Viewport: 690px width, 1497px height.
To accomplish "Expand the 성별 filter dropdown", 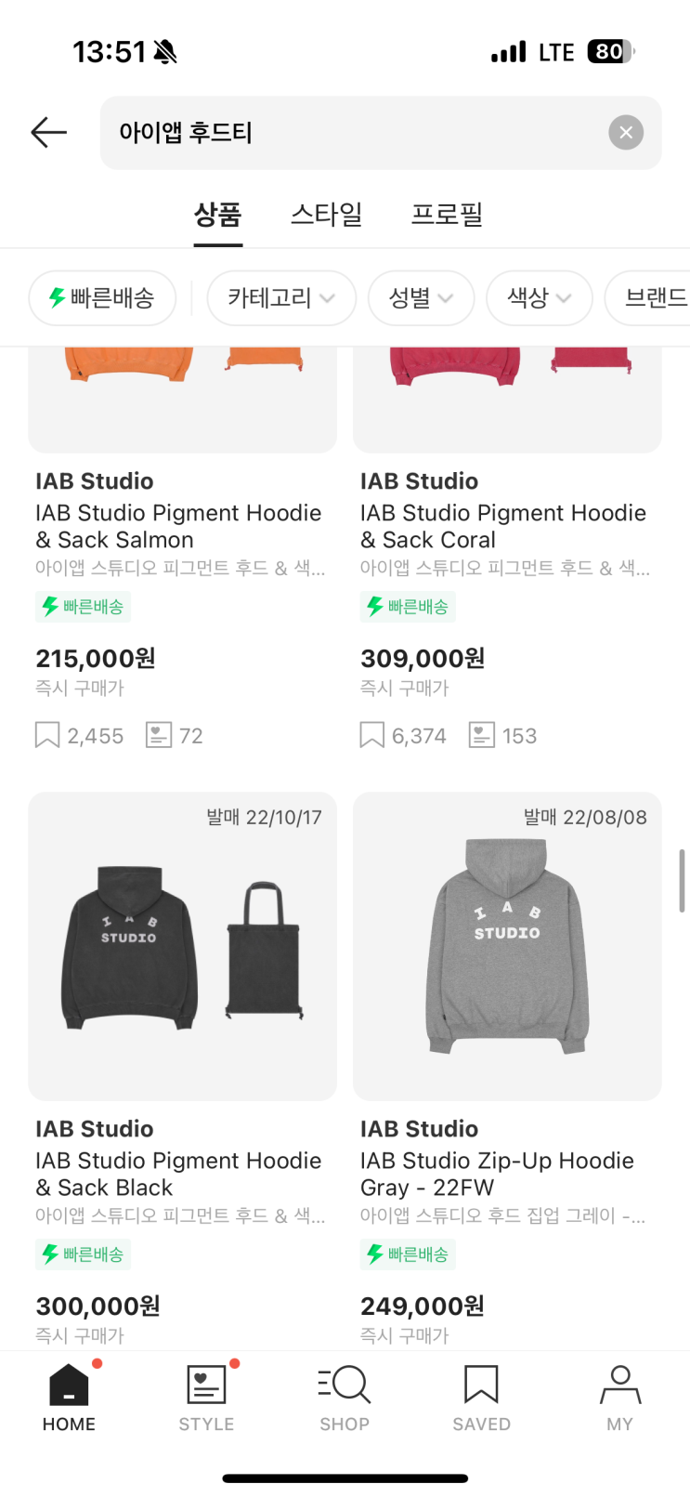I will pos(421,298).
